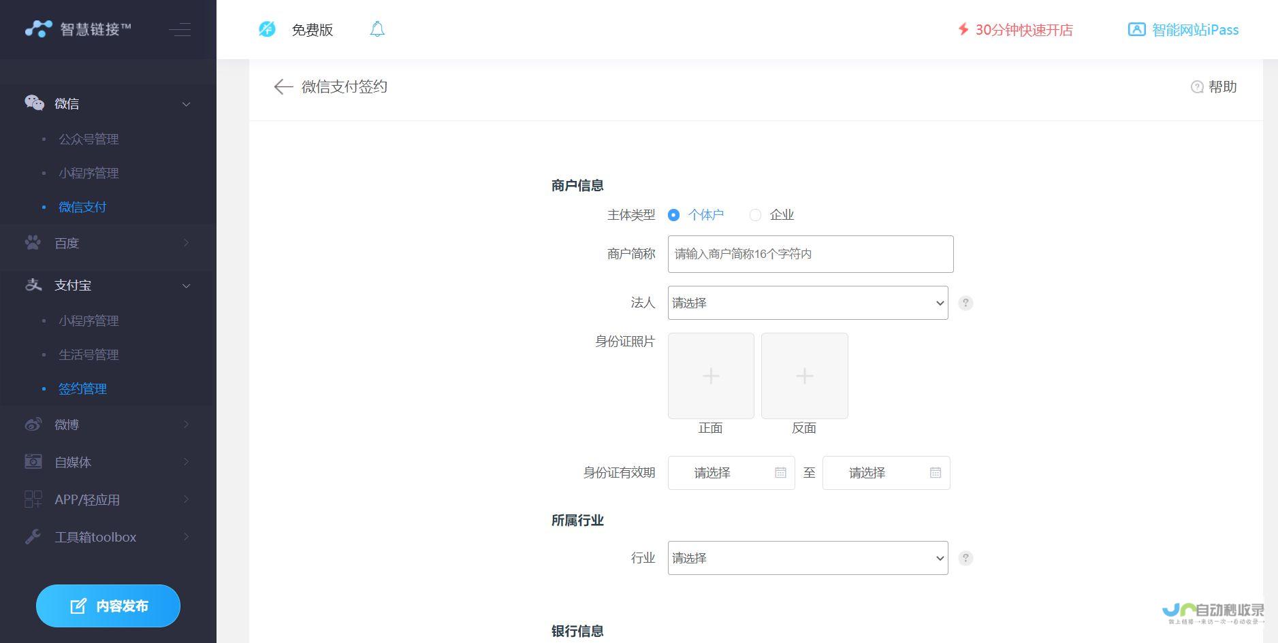Click the 免费版 badge icon
Viewport: 1278px width, 643px height.
tap(267, 29)
